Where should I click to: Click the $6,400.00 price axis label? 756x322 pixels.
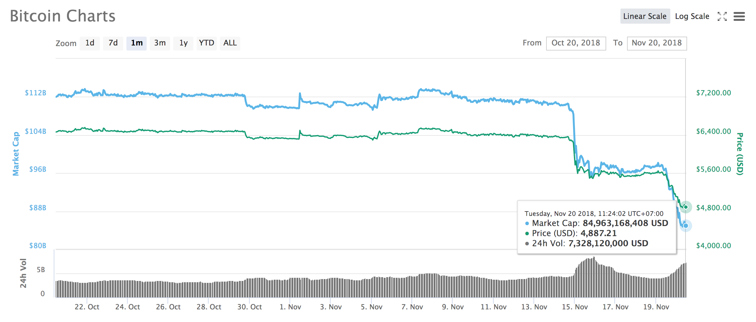tap(714, 131)
